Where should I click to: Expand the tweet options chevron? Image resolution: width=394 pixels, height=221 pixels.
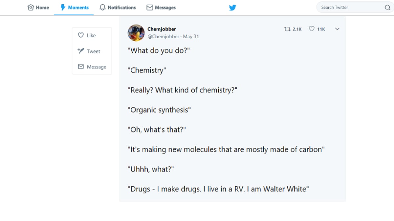coord(337,29)
